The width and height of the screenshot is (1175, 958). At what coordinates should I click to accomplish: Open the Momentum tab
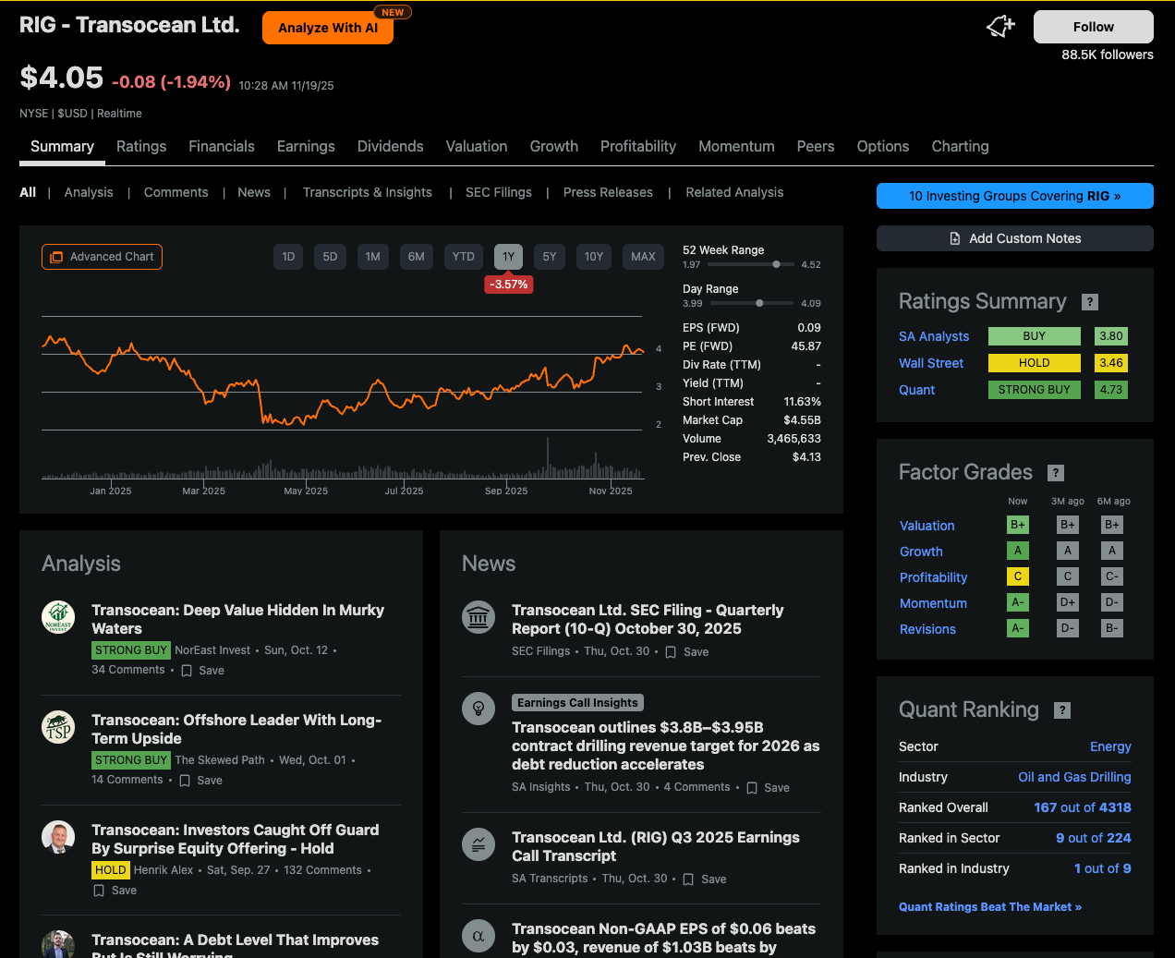(x=736, y=146)
